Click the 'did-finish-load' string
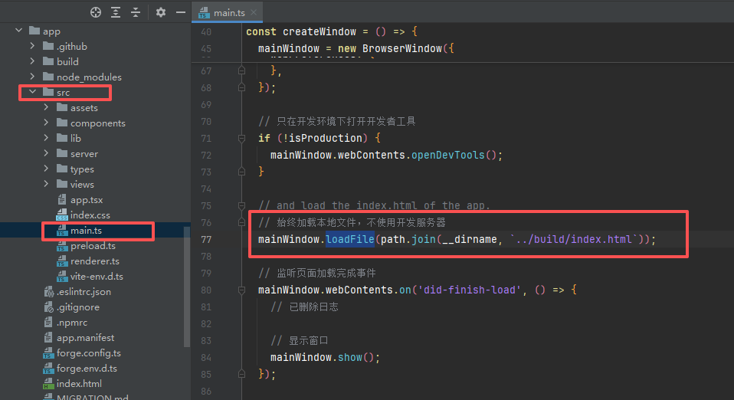 point(470,290)
